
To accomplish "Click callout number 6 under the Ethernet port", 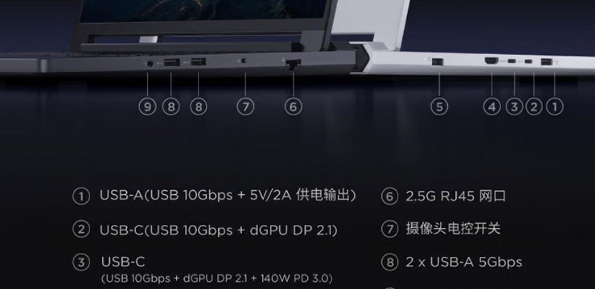I will click(x=293, y=107).
